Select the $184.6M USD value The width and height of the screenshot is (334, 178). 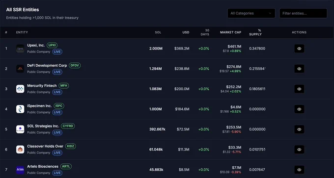point(182,109)
